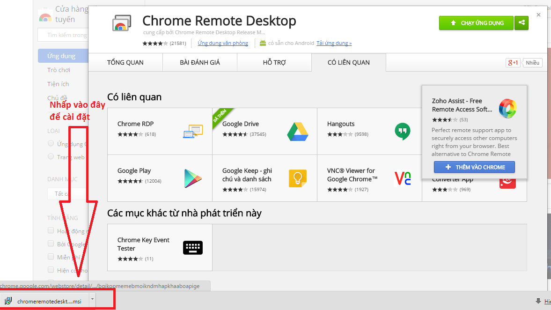Image resolution: width=551 pixels, height=310 pixels.
Task: Open the Hangouts app title
Action: tap(340, 124)
